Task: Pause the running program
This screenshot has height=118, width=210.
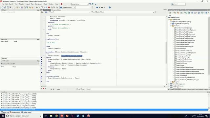Action: 46,8
